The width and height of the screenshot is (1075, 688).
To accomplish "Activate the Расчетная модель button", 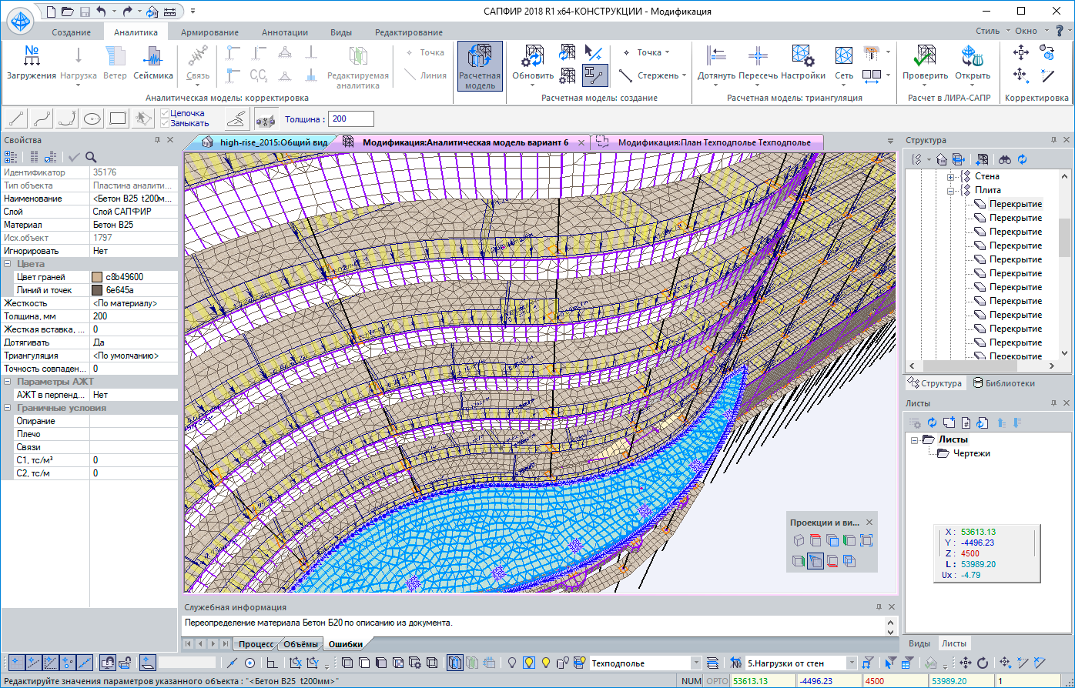I will click(x=480, y=66).
